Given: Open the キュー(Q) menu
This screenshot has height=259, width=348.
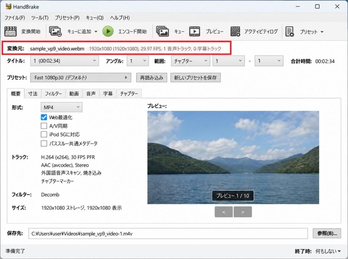Looking at the screenshot, I should point(95,18).
